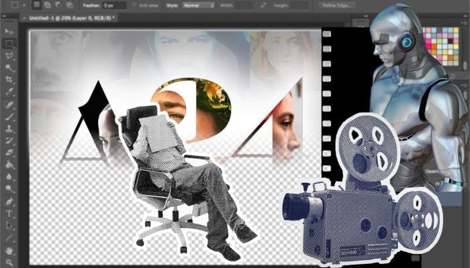Screen dimensions: 470x268
Task: Pick the bright orange swatch in Swatches panel
Action: 434,47
